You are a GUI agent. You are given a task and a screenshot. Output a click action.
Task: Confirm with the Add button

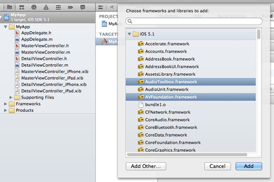coord(249,166)
